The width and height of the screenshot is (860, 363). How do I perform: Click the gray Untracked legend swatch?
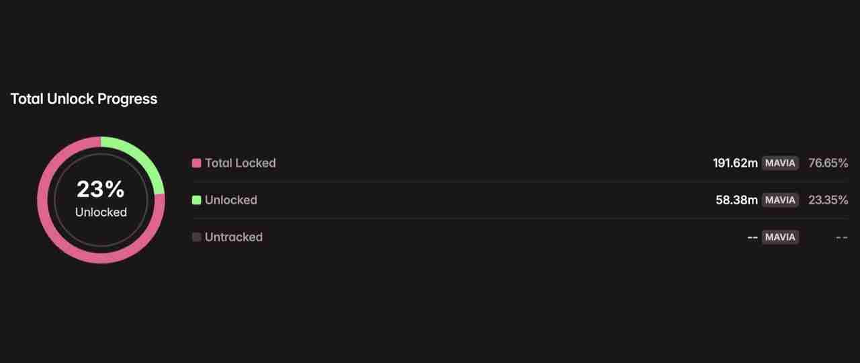[196, 237]
